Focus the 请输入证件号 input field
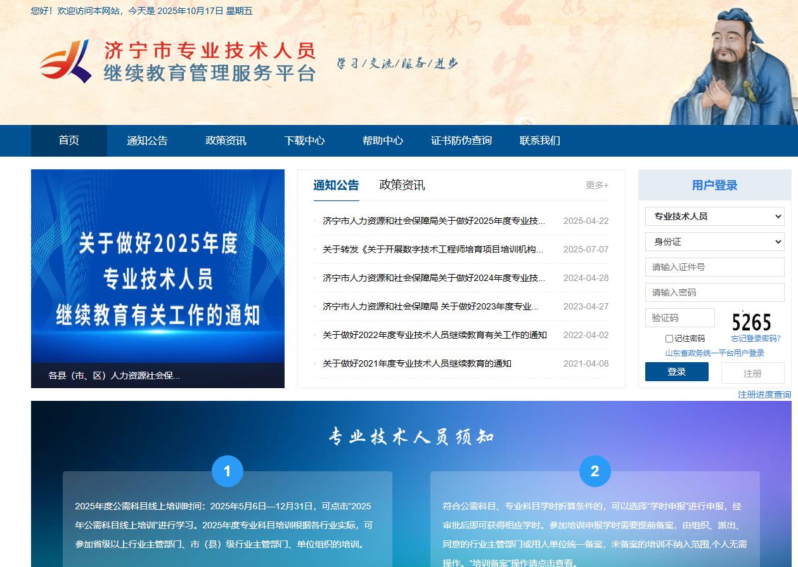This screenshot has height=567, width=798. [x=714, y=267]
